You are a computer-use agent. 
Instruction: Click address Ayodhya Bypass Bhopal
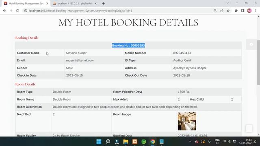pyautogui.click(x=190, y=68)
